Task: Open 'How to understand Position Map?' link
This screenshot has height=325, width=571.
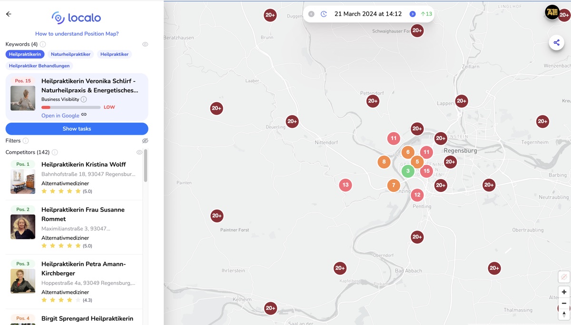Action: [77, 34]
